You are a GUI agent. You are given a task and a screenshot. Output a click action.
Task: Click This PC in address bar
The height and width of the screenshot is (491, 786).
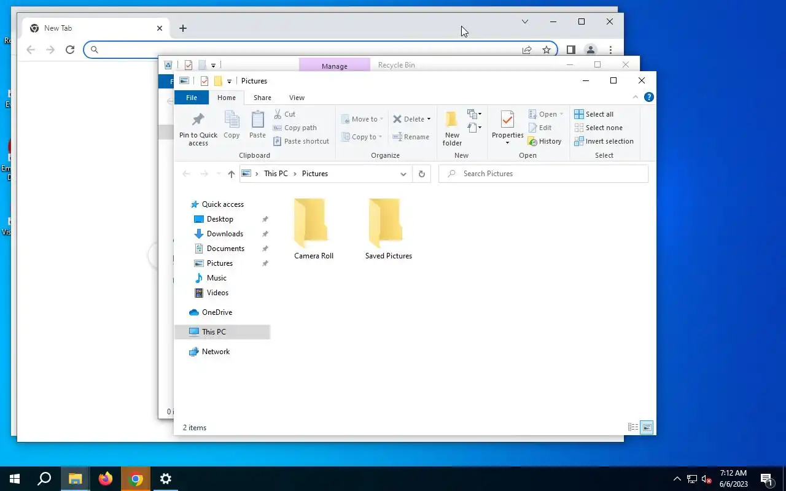tap(276, 174)
